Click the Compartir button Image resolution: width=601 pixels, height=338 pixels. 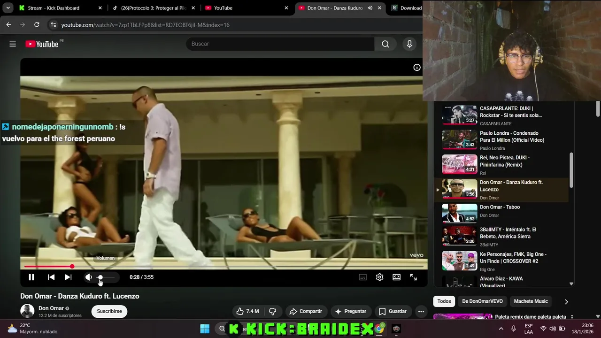pyautogui.click(x=306, y=311)
